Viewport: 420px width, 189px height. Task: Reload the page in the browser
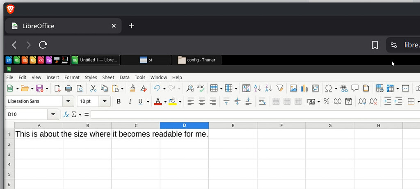[x=43, y=45]
